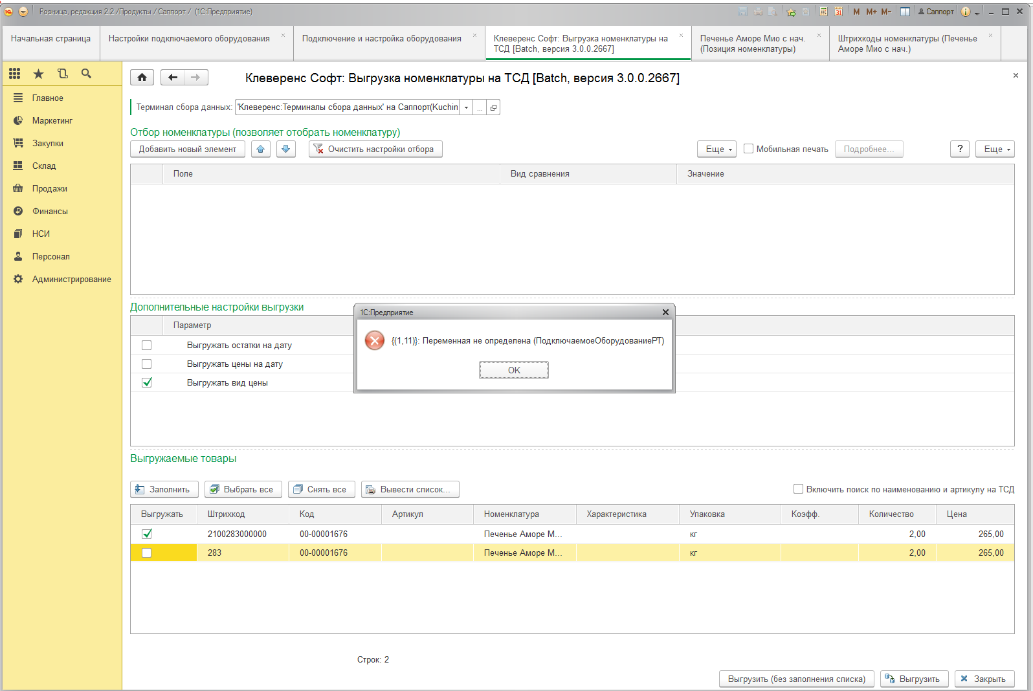Open Склад section in sidebar
Viewport: 1033px width, 691px height.
point(44,166)
